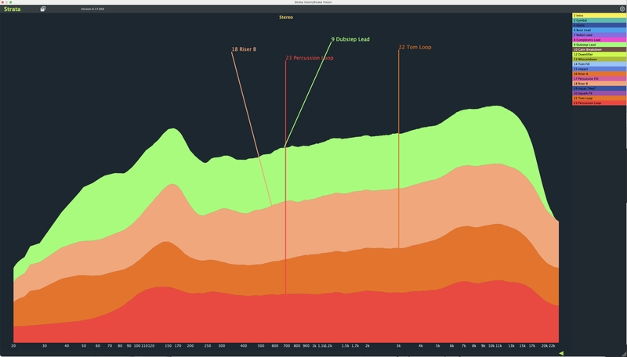
Task: Click the window layout icon beside Strata
Action: click(x=43, y=9)
